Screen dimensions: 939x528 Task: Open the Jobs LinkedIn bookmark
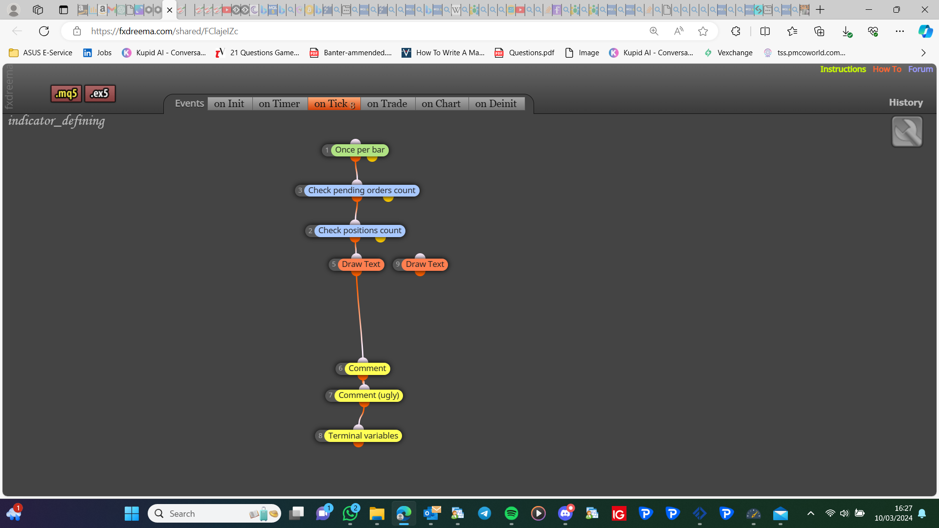97,53
